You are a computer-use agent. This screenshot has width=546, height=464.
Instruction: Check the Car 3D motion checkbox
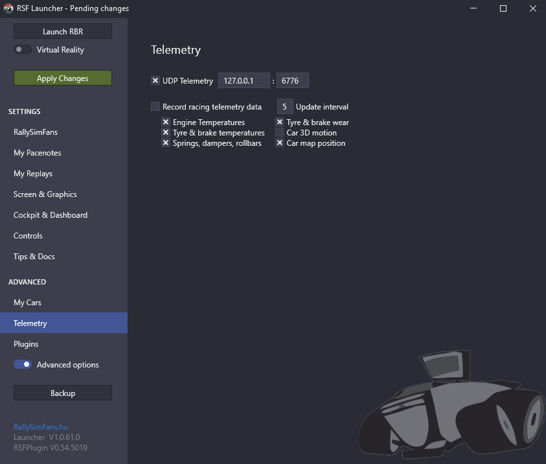pos(280,133)
